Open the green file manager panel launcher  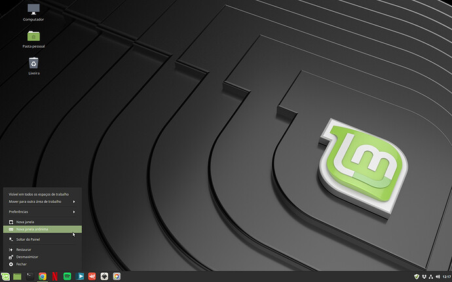pyautogui.click(x=17, y=277)
